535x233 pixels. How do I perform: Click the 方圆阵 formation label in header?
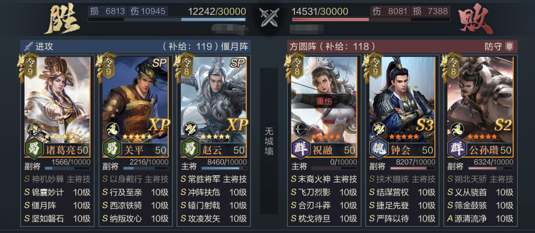pyautogui.click(x=301, y=47)
